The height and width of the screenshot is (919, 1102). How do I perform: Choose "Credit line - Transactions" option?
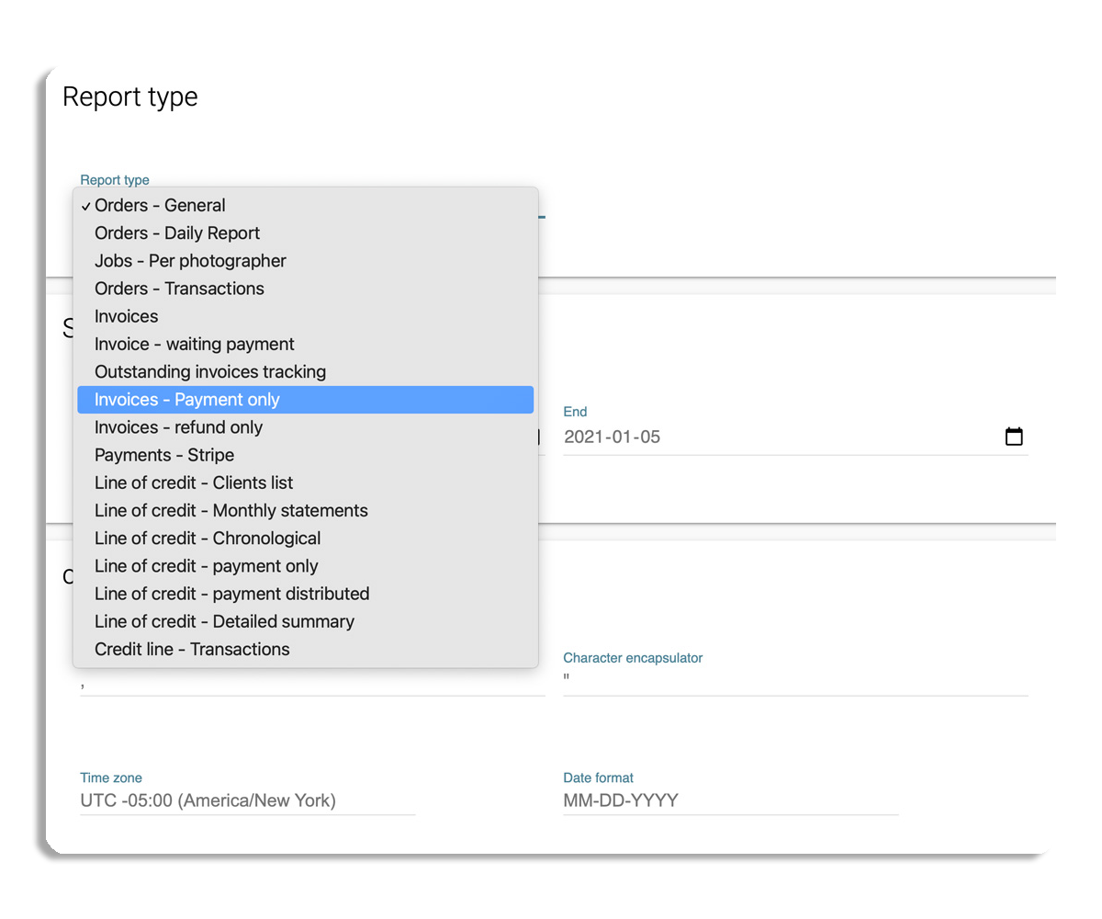pos(192,649)
